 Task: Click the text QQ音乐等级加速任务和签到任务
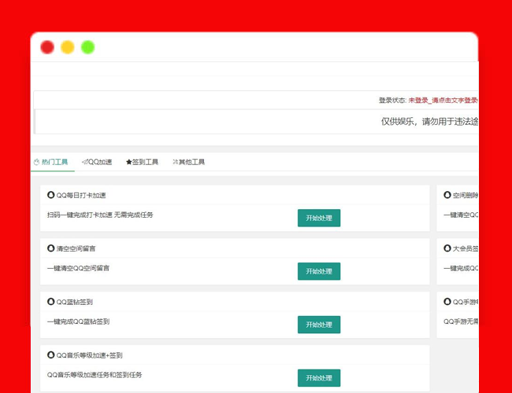click(x=95, y=375)
